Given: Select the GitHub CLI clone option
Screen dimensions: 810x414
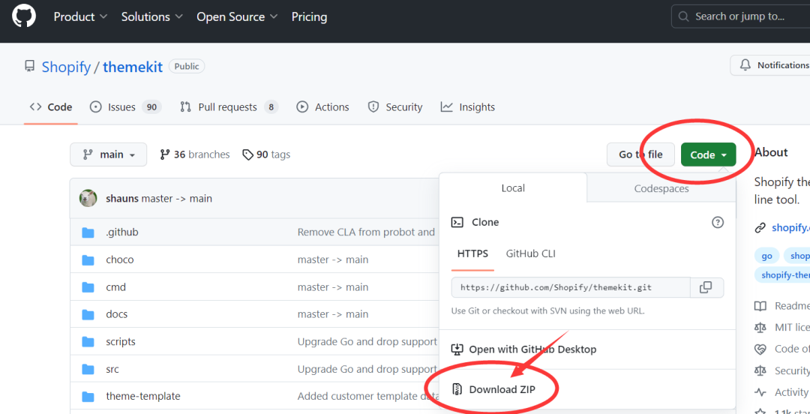Looking at the screenshot, I should pos(530,253).
